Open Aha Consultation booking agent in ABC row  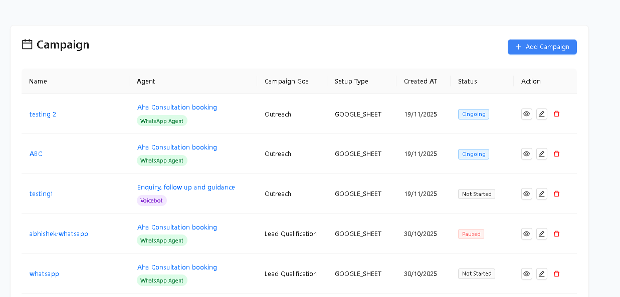coord(177,147)
